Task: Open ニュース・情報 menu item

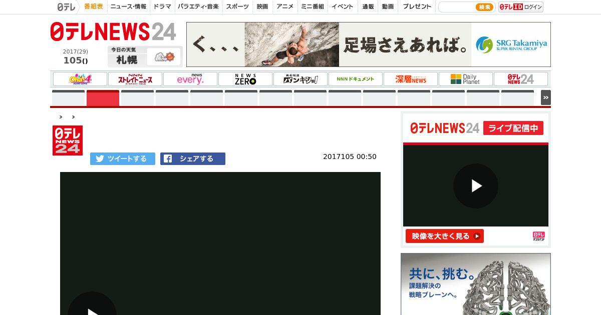Action: (128, 6)
